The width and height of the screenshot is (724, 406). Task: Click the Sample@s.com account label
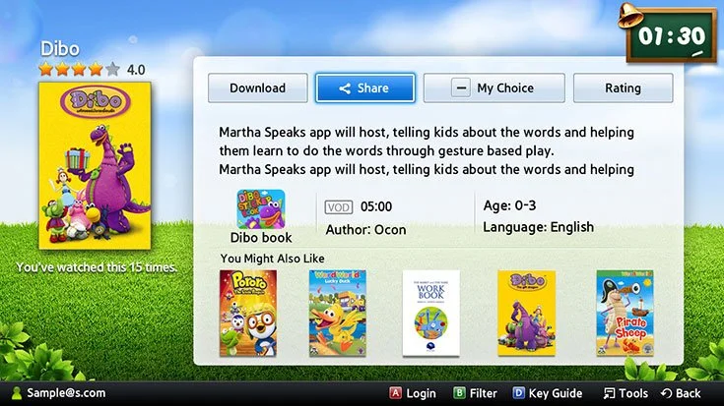pyautogui.click(x=66, y=393)
